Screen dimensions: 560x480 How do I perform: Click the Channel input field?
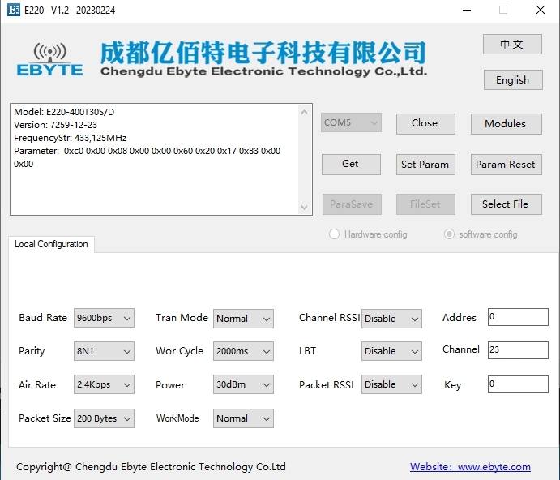[518, 350]
